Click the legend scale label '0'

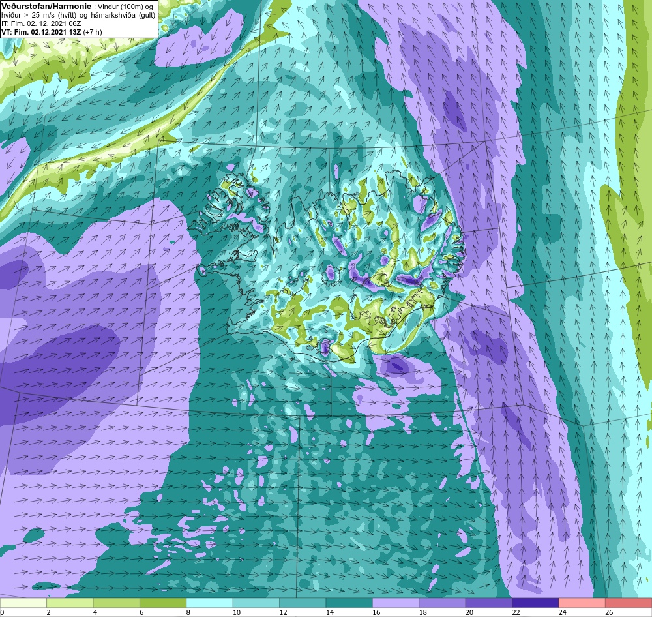click(x=2, y=612)
